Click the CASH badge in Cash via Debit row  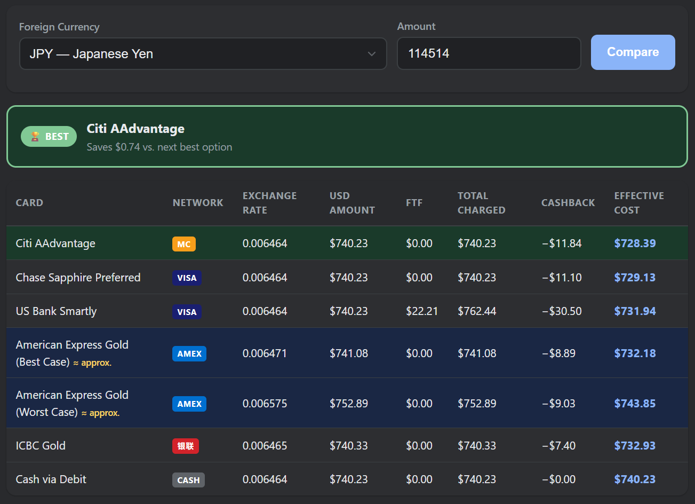(188, 480)
